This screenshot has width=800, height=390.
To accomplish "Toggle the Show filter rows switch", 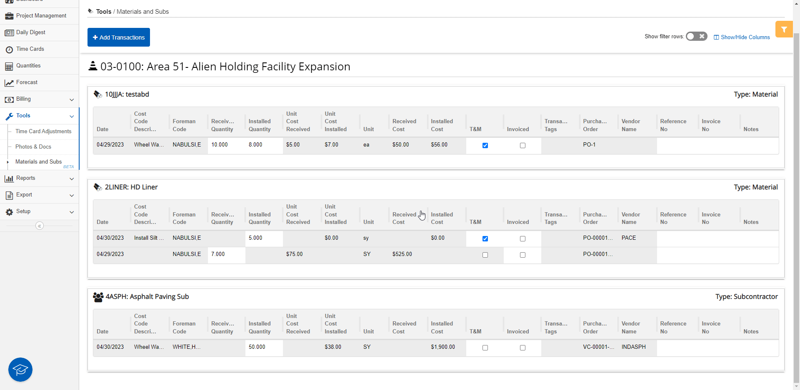I will tap(696, 37).
